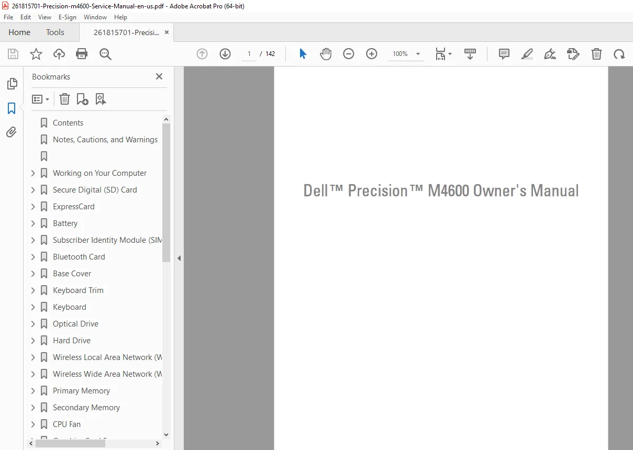Go to previous page arrow
Screen dimensions: 633x450
pos(202,54)
